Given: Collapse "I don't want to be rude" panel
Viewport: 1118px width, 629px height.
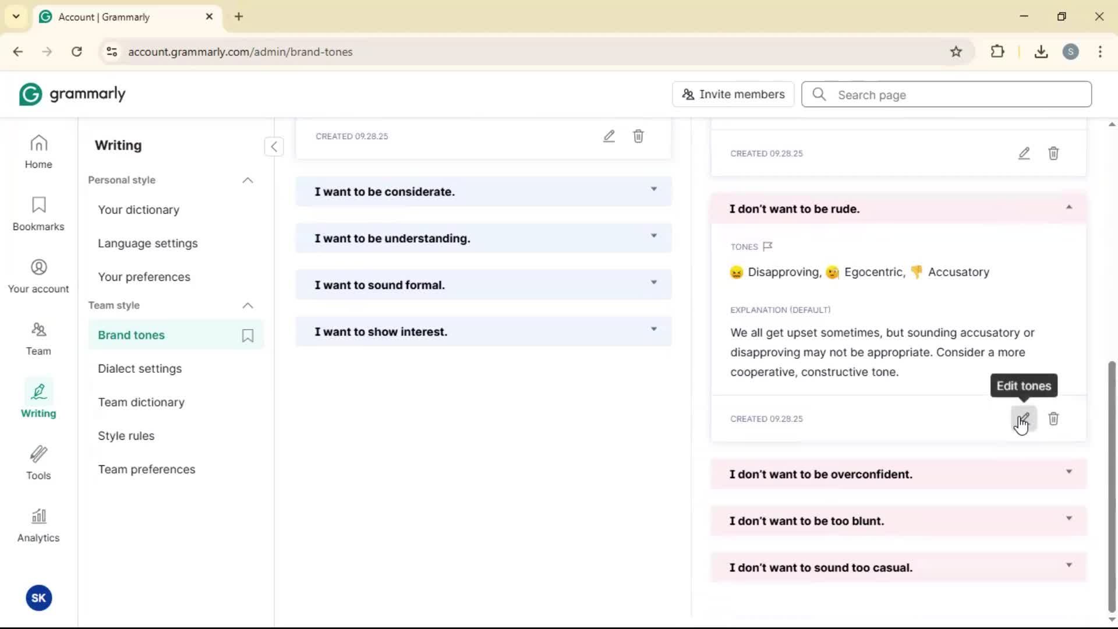Looking at the screenshot, I should pyautogui.click(x=1069, y=208).
